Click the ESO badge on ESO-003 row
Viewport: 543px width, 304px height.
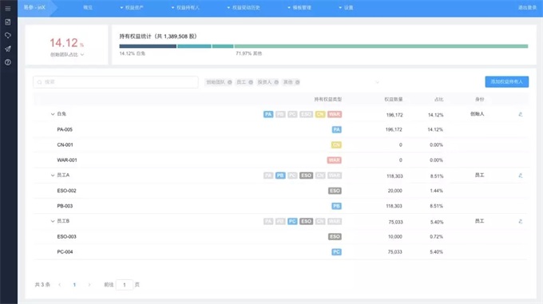pyautogui.click(x=335, y=236)
